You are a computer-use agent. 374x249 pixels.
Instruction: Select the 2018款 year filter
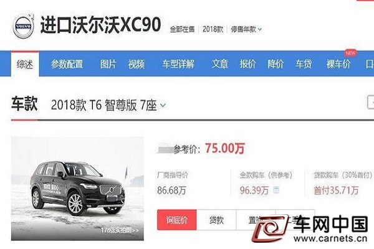click(213, 29)
